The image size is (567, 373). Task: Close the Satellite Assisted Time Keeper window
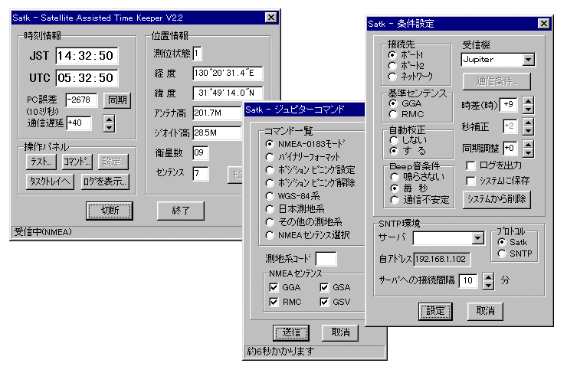271,18
